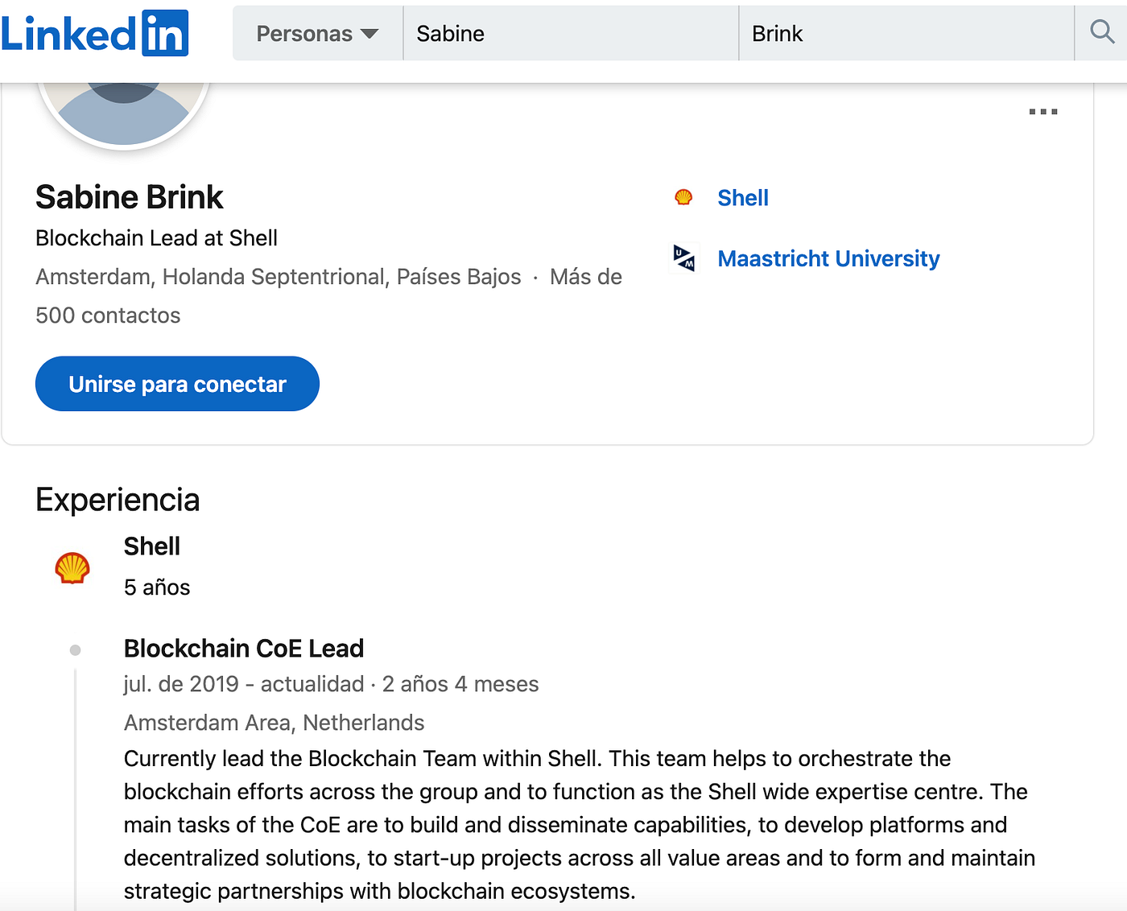The height and width of the screenshot is (911, 1127).
Task: Open the Shell heading under Experiencia
Action: pos(152,546)
